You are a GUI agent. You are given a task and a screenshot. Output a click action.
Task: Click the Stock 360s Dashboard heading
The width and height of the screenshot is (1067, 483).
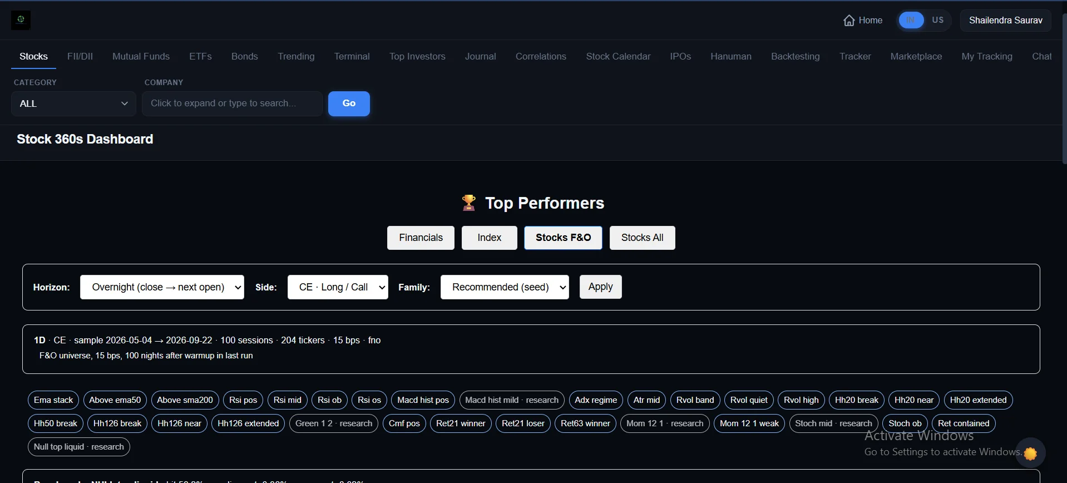pyautogui.click(x=85, y=139)
